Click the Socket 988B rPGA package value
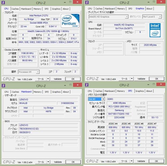Screen dimensions: 167x166 39,23
